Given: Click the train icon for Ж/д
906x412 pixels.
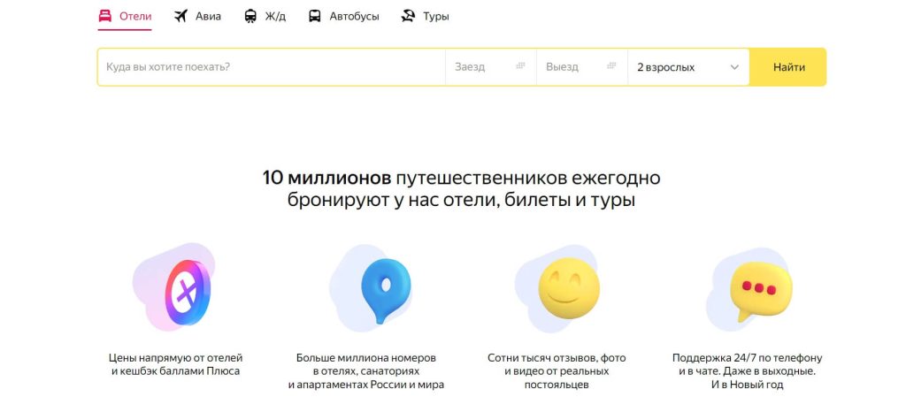Looking at the screenshot, I should tap(250, 16).
